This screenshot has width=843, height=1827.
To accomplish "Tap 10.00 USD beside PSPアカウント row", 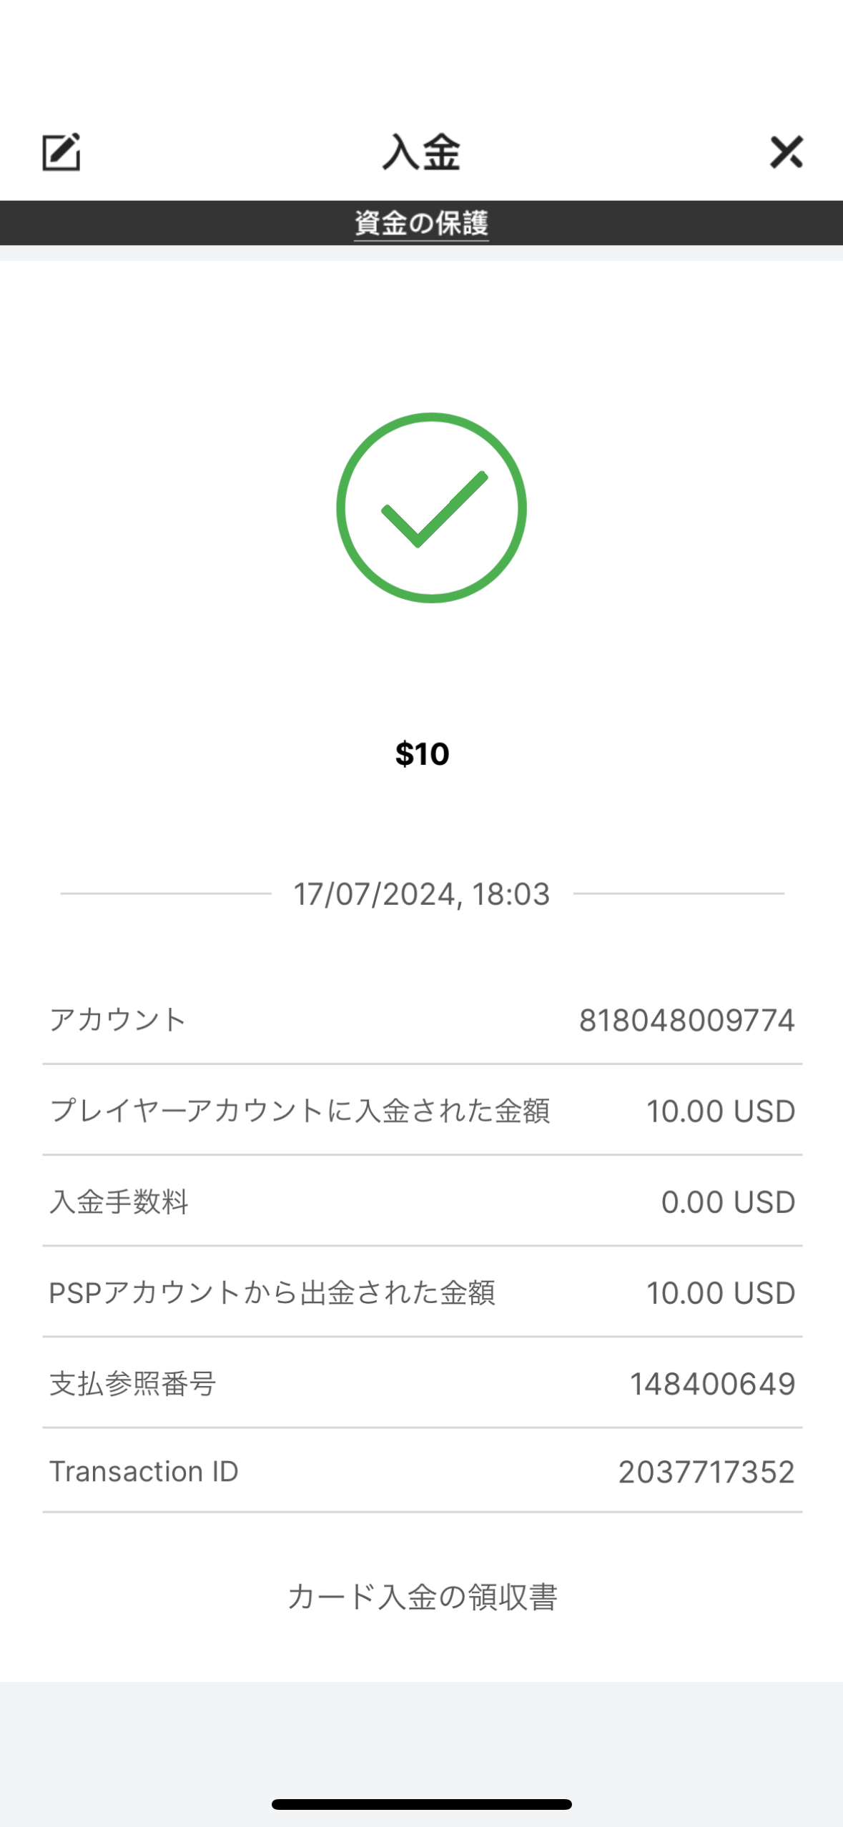I will 721,1293.
